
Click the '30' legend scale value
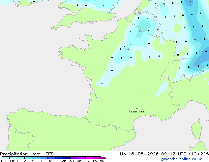point(72,161)
